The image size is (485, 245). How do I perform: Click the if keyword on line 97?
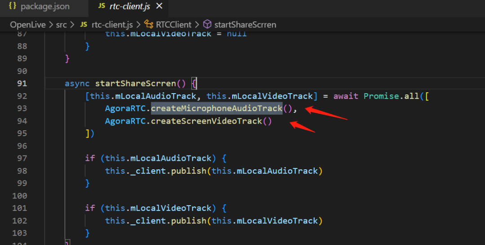coord(90,158)
